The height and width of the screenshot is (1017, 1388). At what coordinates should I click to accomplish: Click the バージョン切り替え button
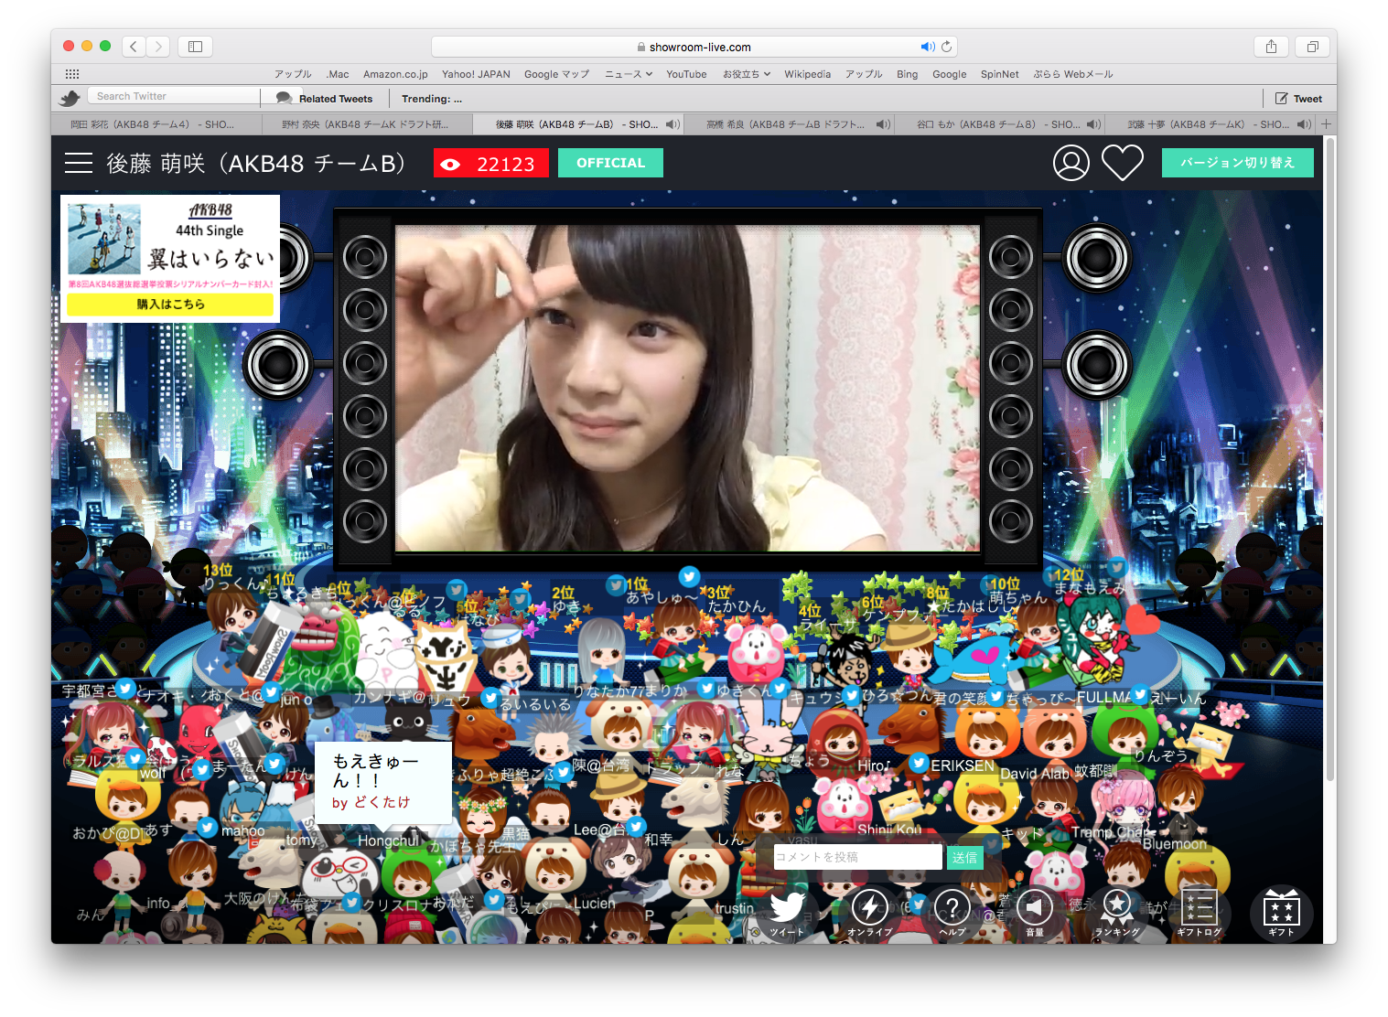click(x=1237, y=163)
